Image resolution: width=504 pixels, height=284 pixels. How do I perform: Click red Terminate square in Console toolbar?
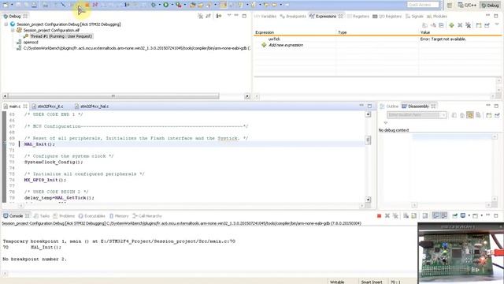[x=379, y=215]
